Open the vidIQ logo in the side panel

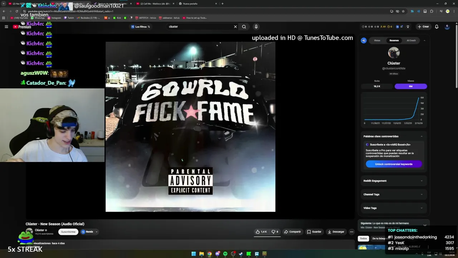pos(364,40)
